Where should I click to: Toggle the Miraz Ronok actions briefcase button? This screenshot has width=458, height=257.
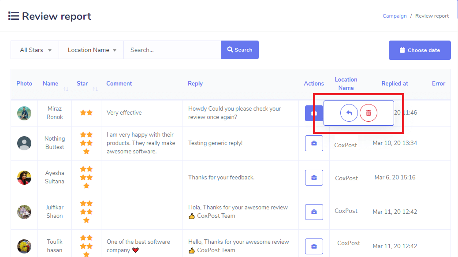point(313,113)
